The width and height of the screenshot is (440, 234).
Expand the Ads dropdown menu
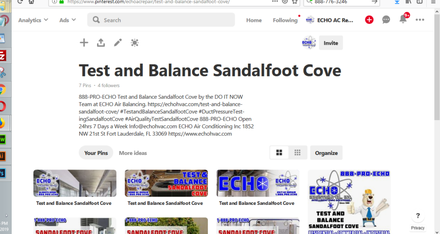[x=67, y=20]
